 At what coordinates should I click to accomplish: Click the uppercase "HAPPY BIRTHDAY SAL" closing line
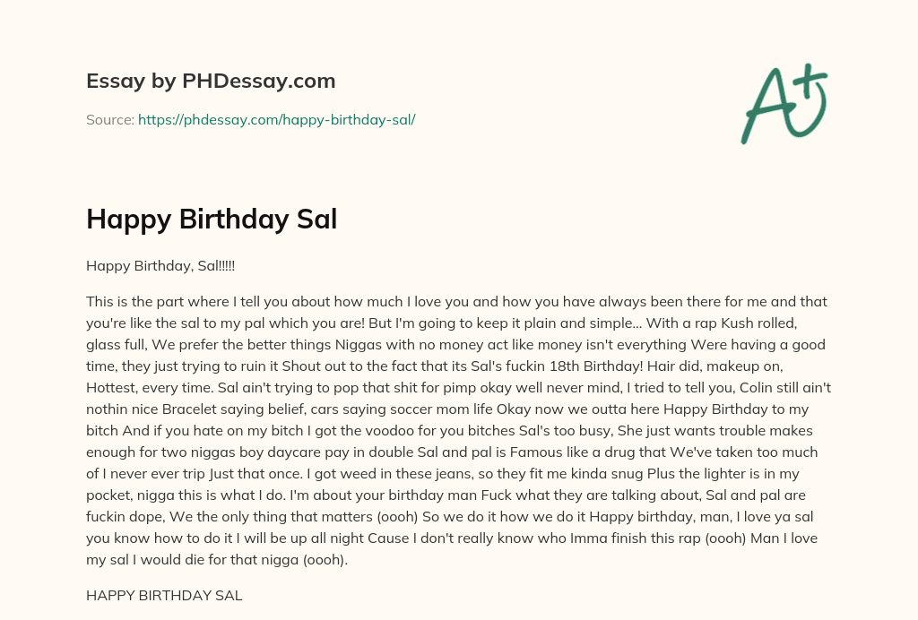coord(164,595)
